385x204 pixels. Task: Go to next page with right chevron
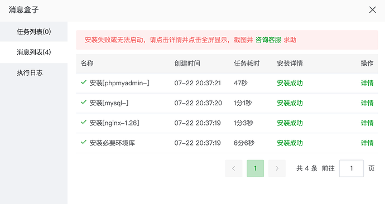pos(277,168)
